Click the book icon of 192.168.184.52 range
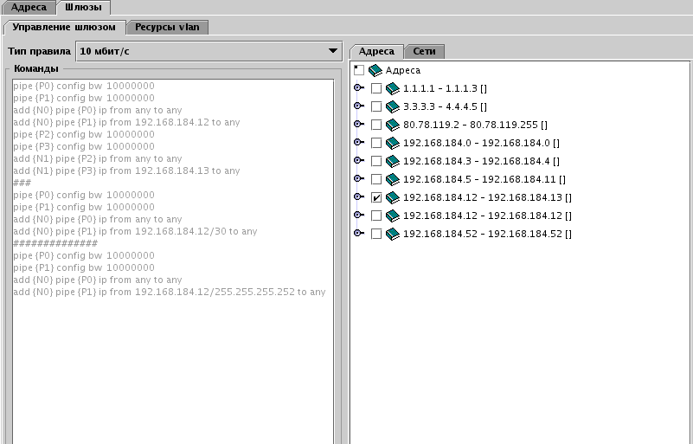Image resolution: width=693 pixels, height=444 pixels. click(393, 234)
